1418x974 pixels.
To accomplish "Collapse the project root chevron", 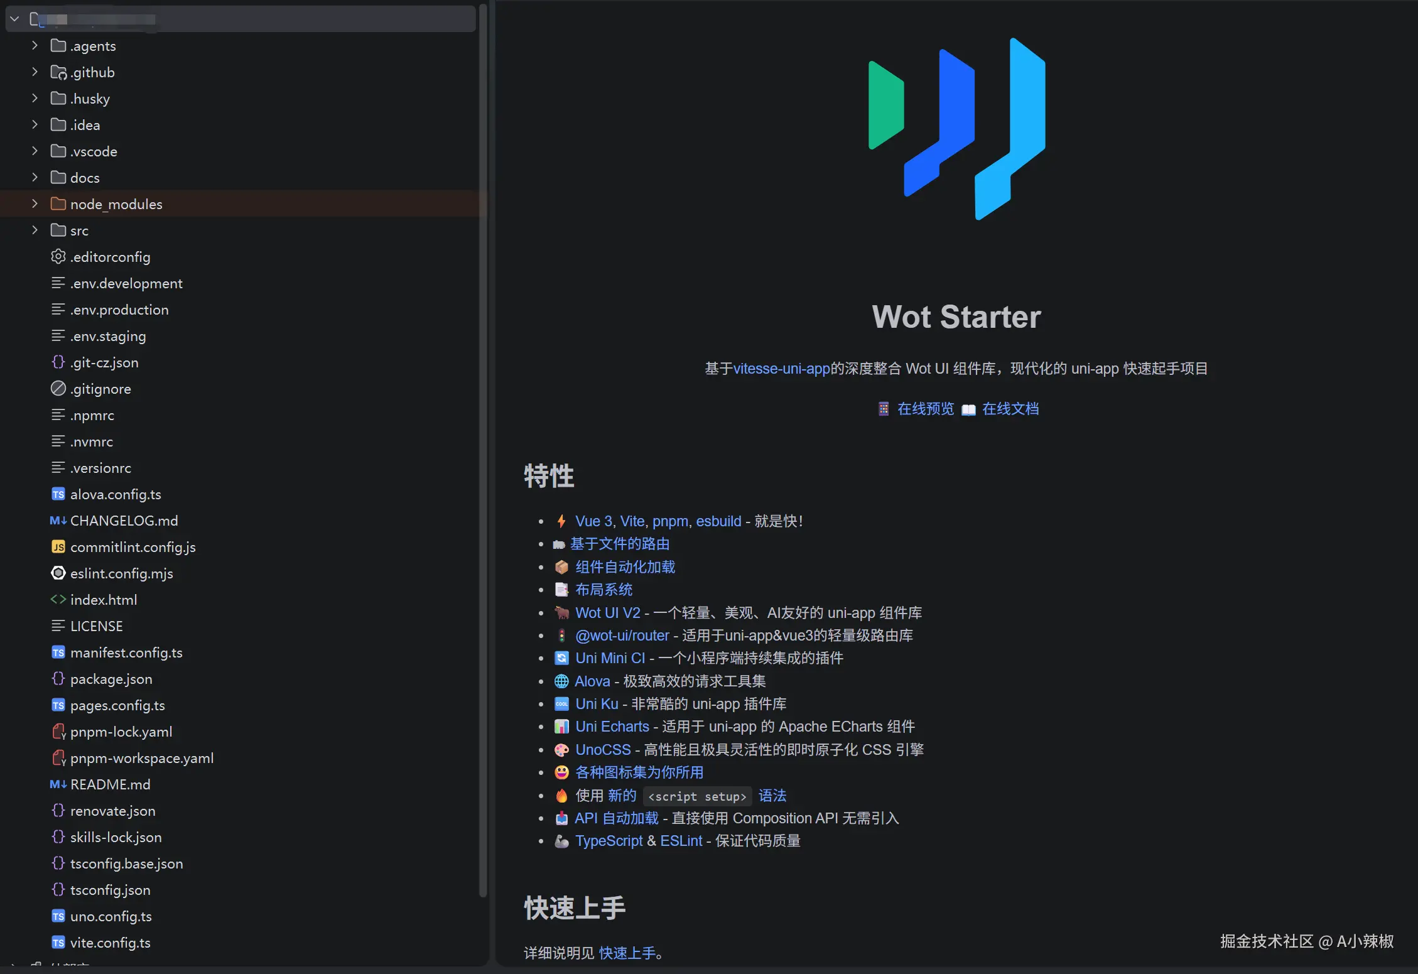I will pyautogui.click(x=14, y=19).
